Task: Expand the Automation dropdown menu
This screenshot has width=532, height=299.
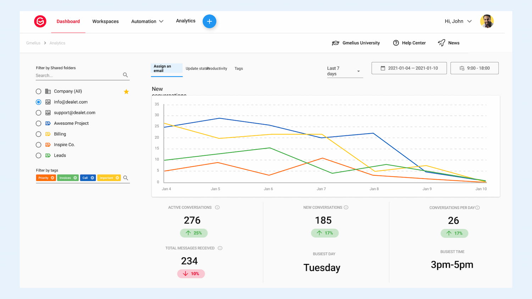Action: click(147, 22)
